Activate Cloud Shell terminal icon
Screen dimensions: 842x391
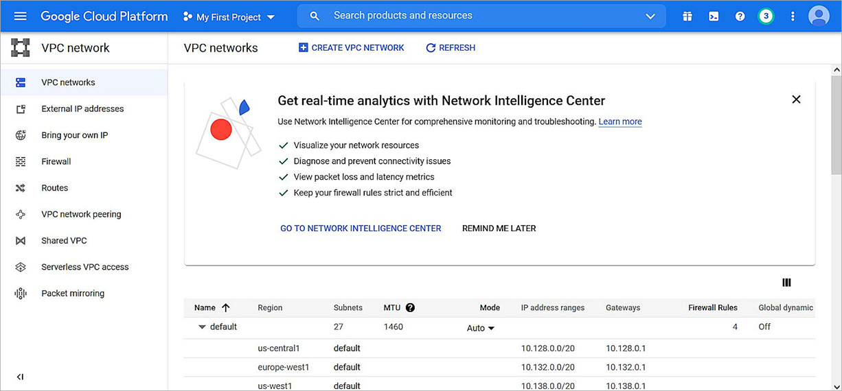pyautogui.click(x=714, y=16)
